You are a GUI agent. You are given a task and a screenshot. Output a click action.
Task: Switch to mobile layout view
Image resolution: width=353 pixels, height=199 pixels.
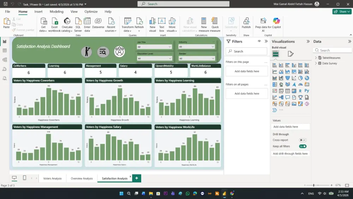25,178
